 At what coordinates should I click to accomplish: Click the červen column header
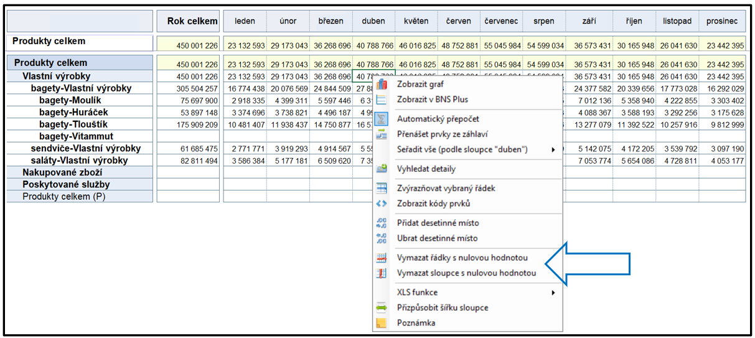click(459, 21)
